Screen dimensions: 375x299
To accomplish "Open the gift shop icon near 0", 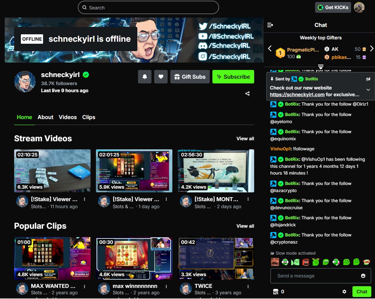I will [275, 292].
